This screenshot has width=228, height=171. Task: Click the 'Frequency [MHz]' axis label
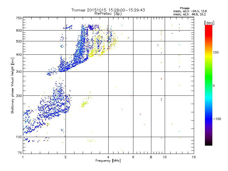tap(108, 161)
